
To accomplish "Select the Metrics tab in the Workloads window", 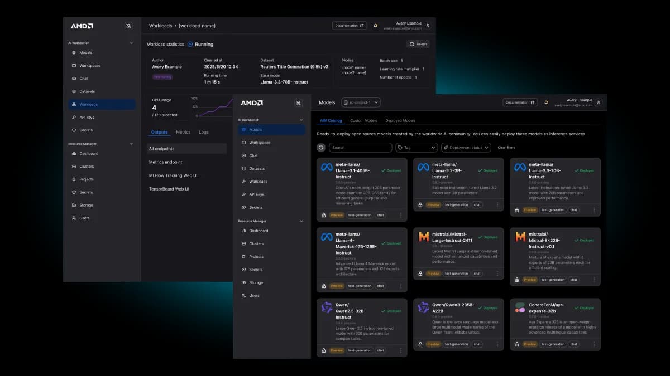I will (x=183, y=132).
